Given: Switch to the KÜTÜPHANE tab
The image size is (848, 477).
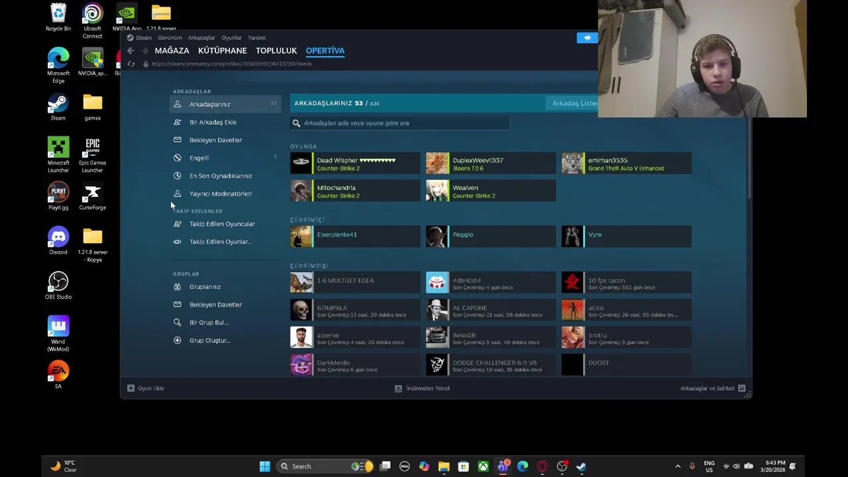Looking at the screenshot, I should tap(223, 50).
